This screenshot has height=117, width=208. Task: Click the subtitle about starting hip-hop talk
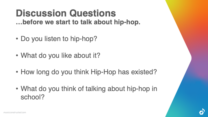pos(78,22)
